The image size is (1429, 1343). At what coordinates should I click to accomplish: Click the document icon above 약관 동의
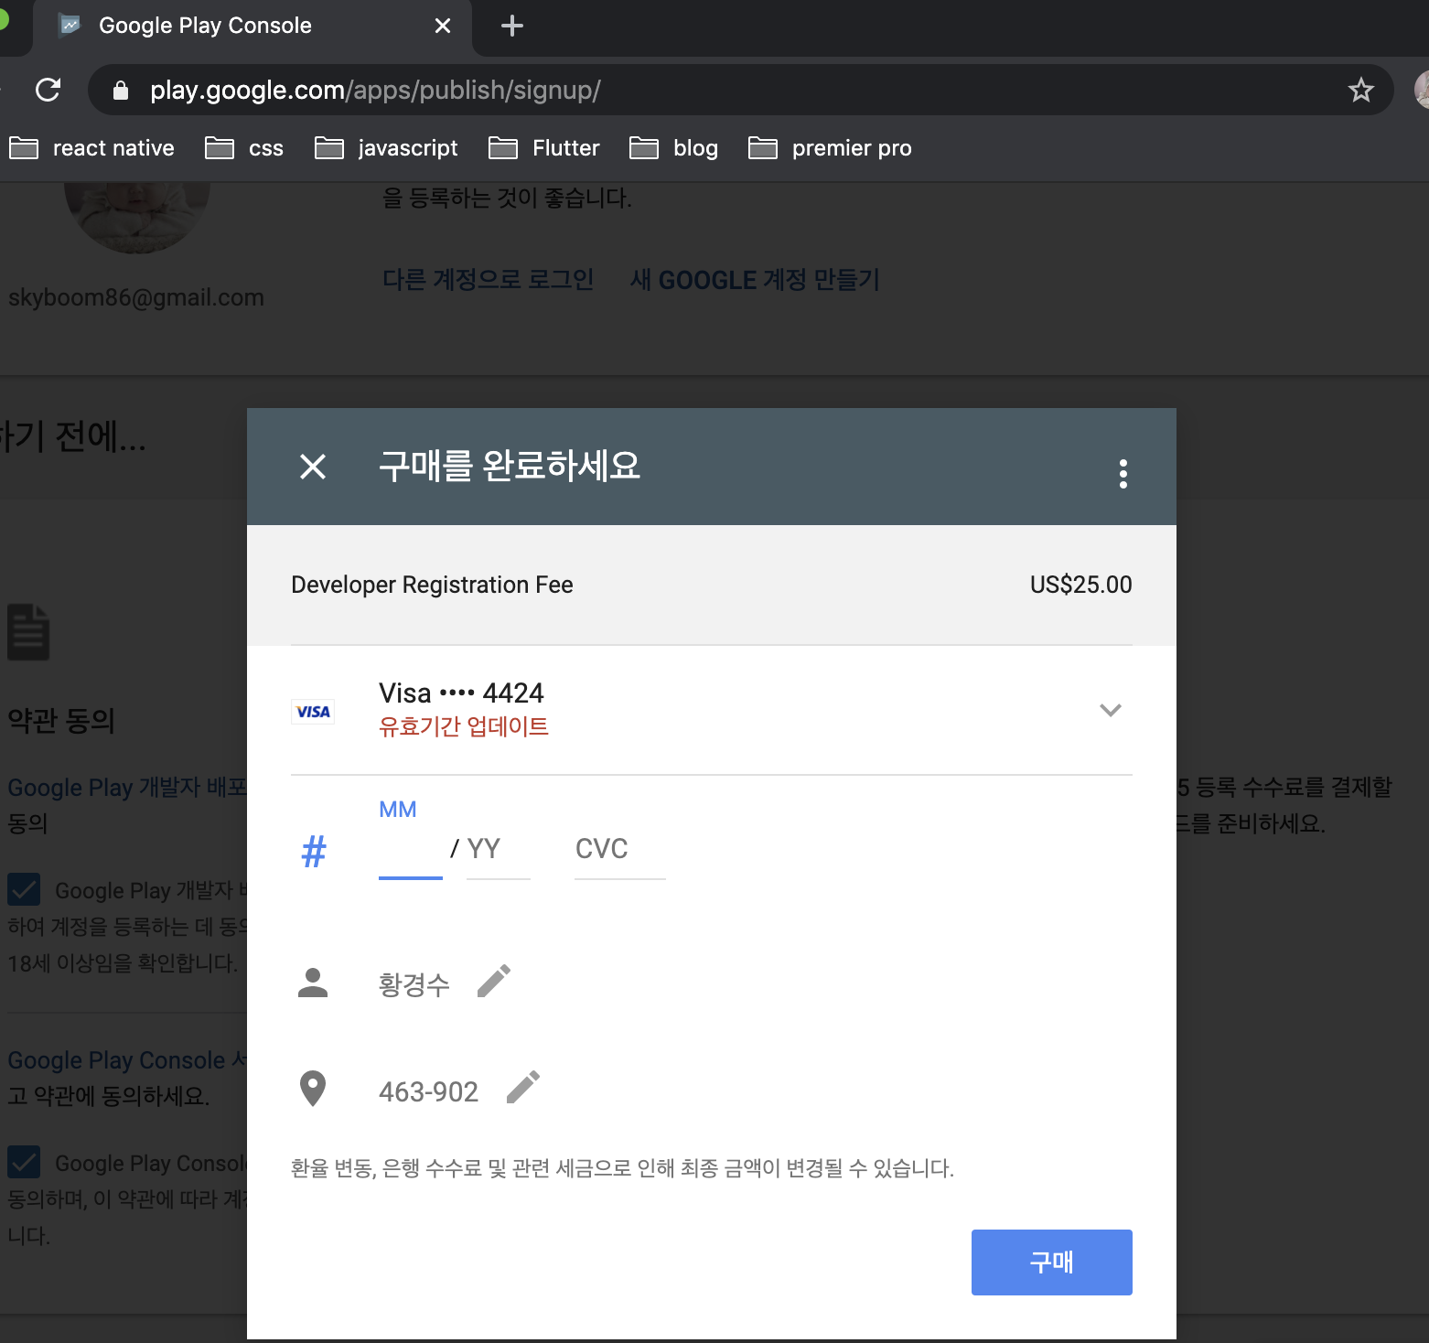[x=28, y=631]
